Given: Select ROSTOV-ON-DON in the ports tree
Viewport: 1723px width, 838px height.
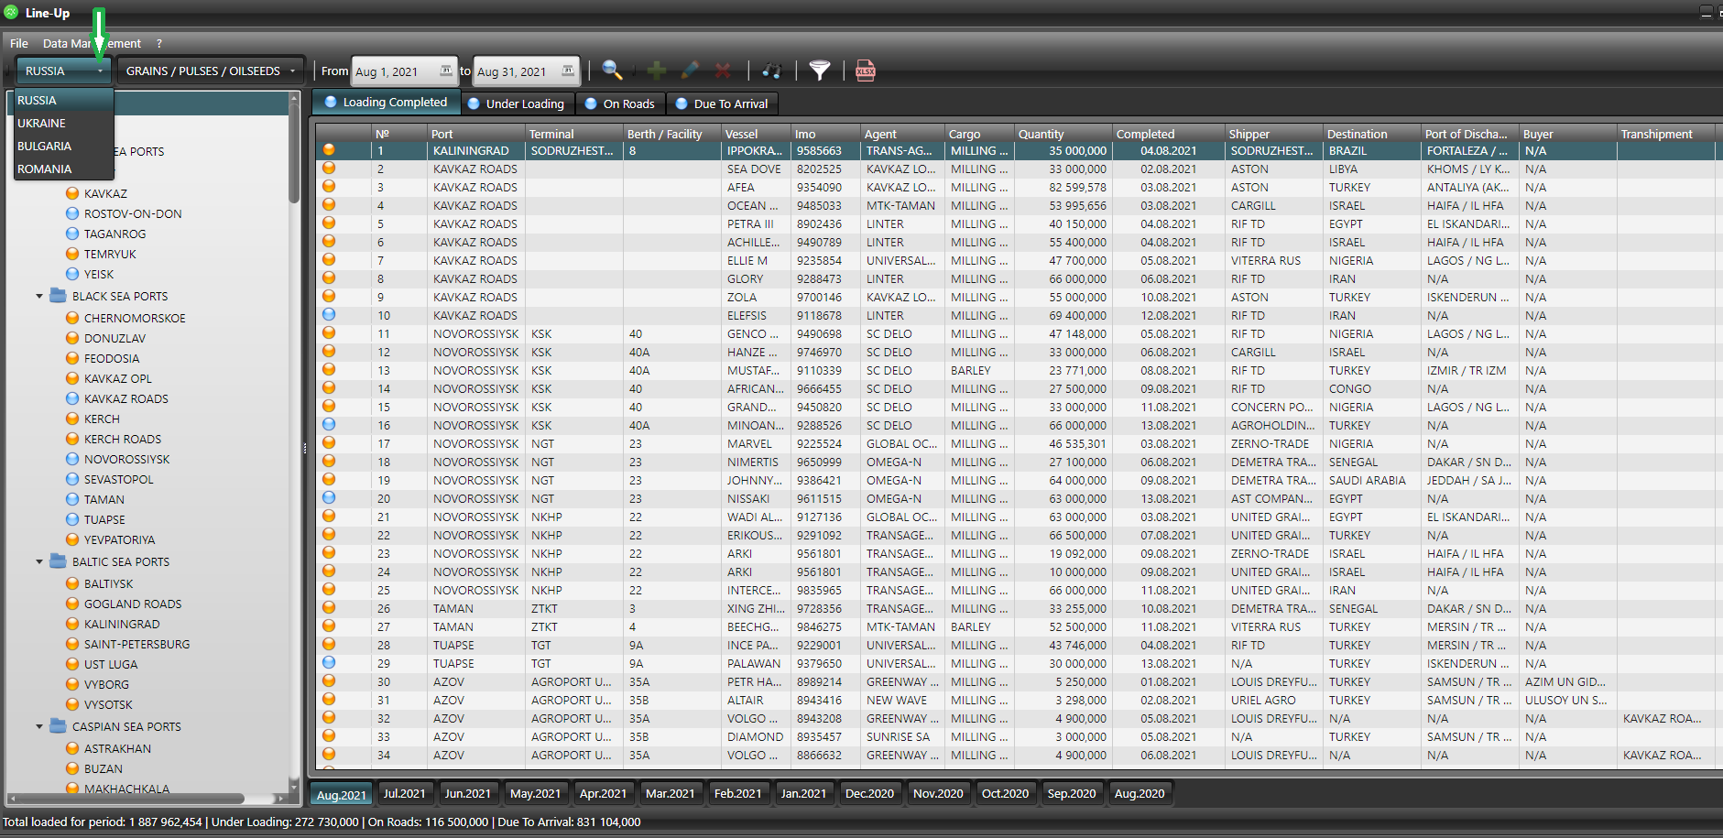Looking at the screenshot, I should [x=133, y=213].
